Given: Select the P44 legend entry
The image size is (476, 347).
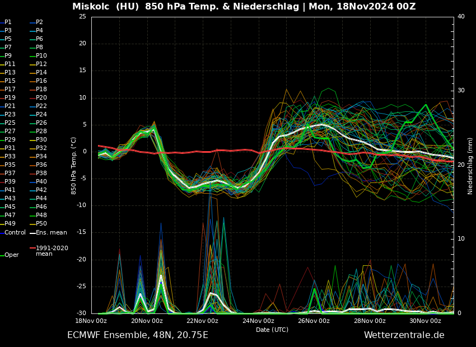Looking at the screenshot, I should coord(41,199).
